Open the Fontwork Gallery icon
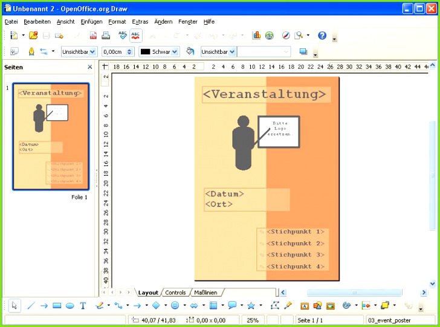This screenshot has width=440, height=327. click(305, 306)
